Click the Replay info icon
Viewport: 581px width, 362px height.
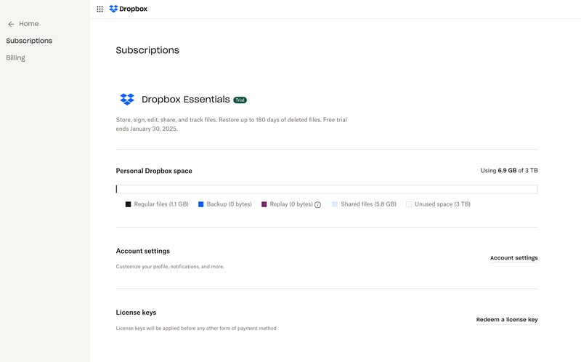pyautogui.click(x=318, y=205)
